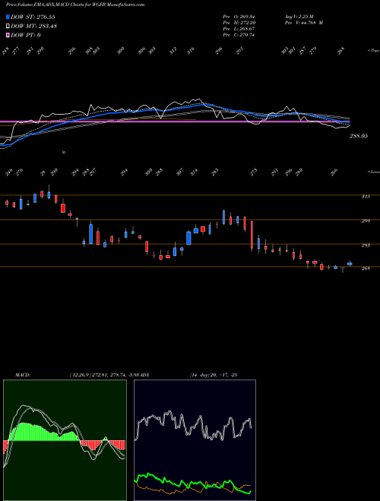Select the 'DOW MT: 283.48' legend text

pos(34,26)
